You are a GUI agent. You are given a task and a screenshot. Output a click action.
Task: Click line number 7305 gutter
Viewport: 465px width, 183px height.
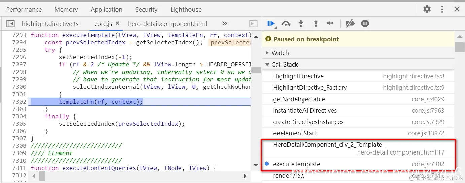[x=19, y=124]
